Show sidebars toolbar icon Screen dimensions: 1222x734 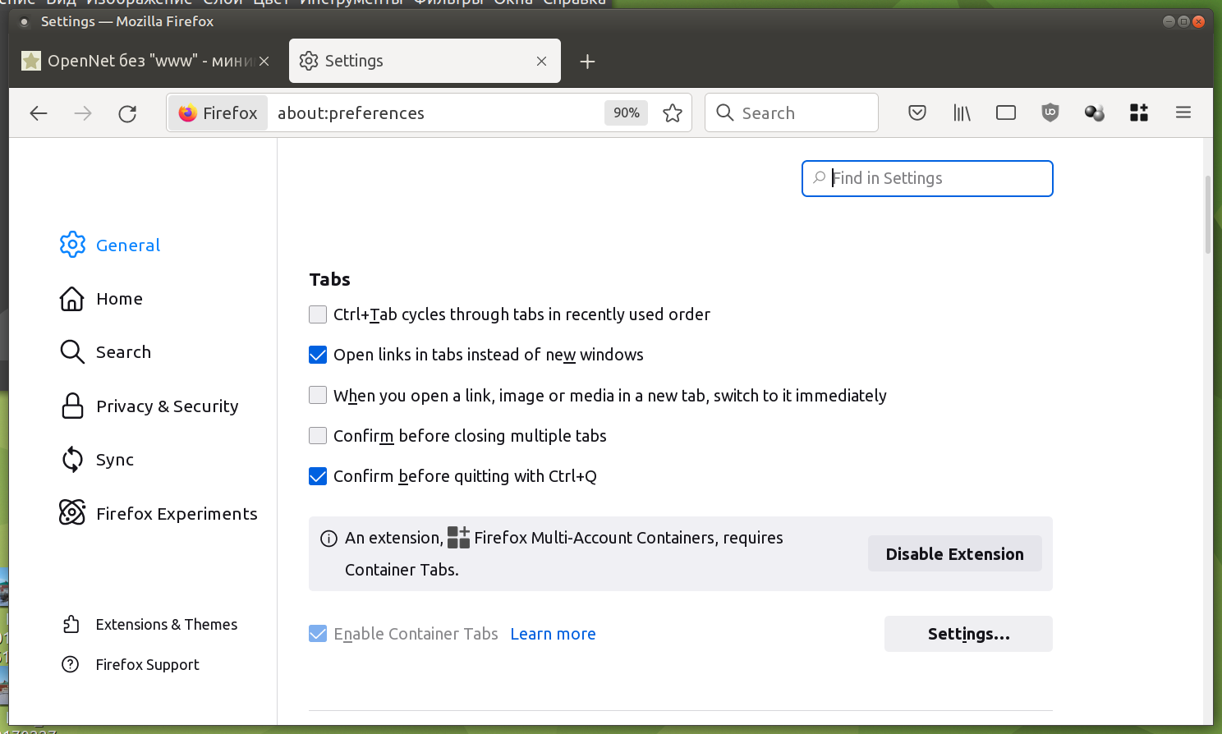point(1006,113)
